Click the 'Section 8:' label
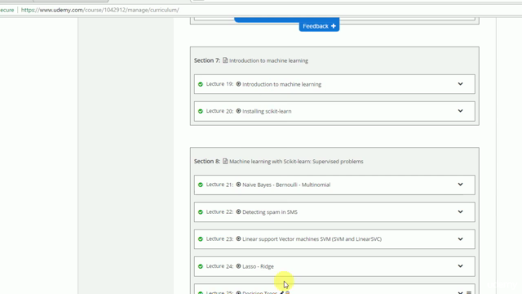The image size is (522, 294). pos(206,161)
